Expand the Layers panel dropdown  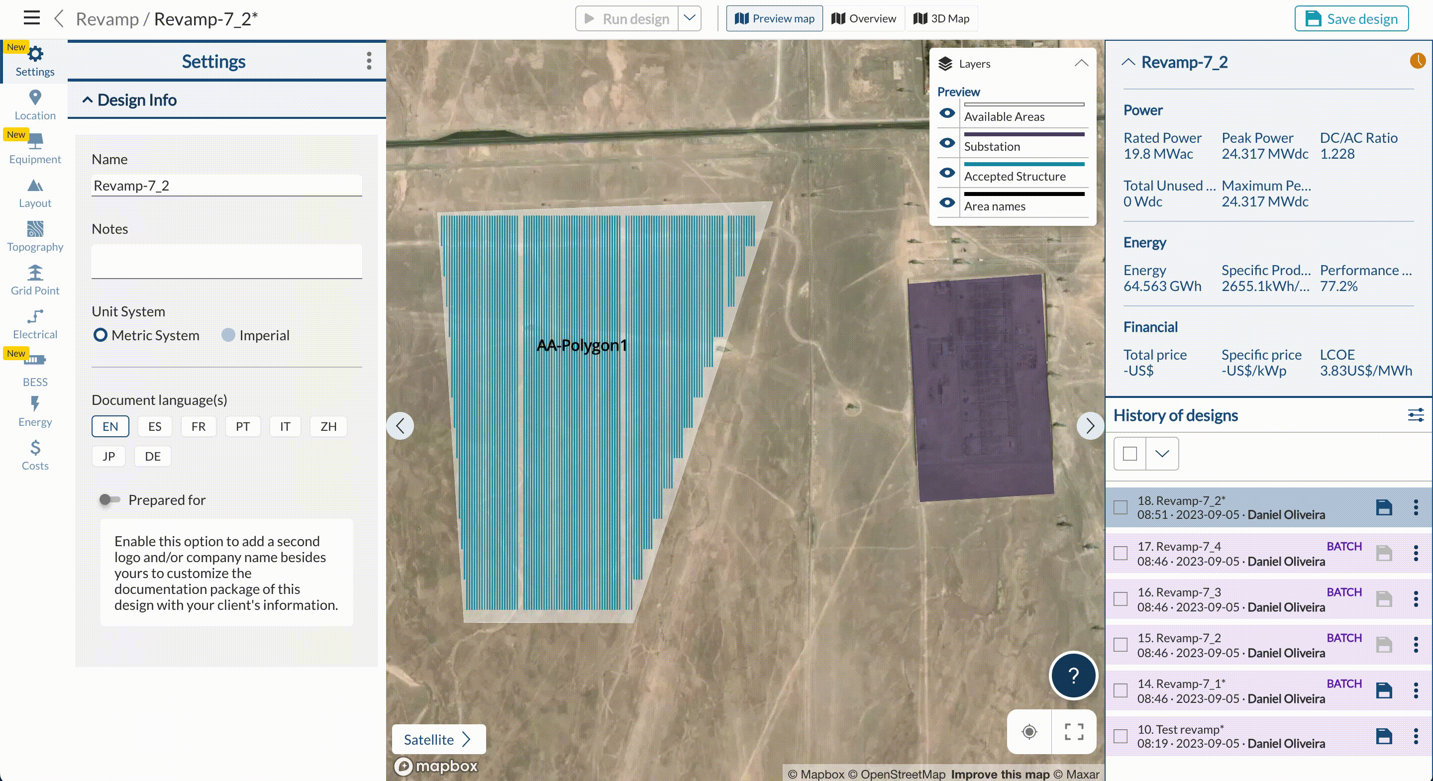point(1080,63)
